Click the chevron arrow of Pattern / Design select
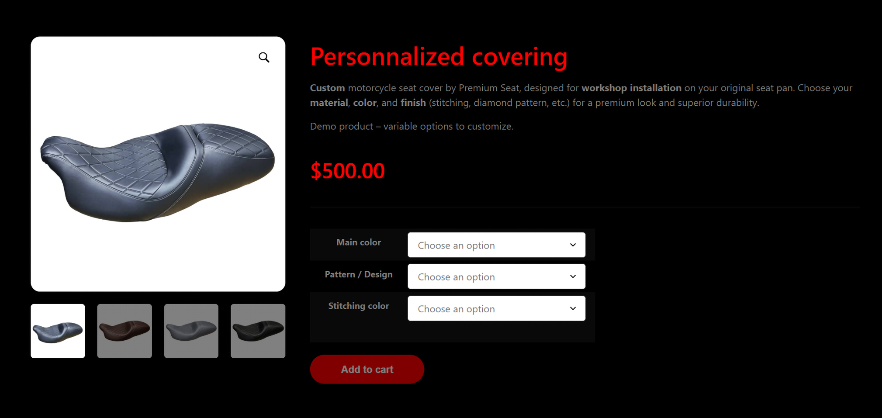Viewport: 882px width, 418px height. pyautogui.click(x=573, y=276)
